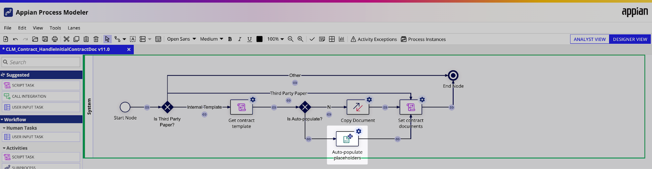Viewport: 652px width, 169px height.
Task: Pick Script Task under Suggested
Action: click(x=41, y=85)
